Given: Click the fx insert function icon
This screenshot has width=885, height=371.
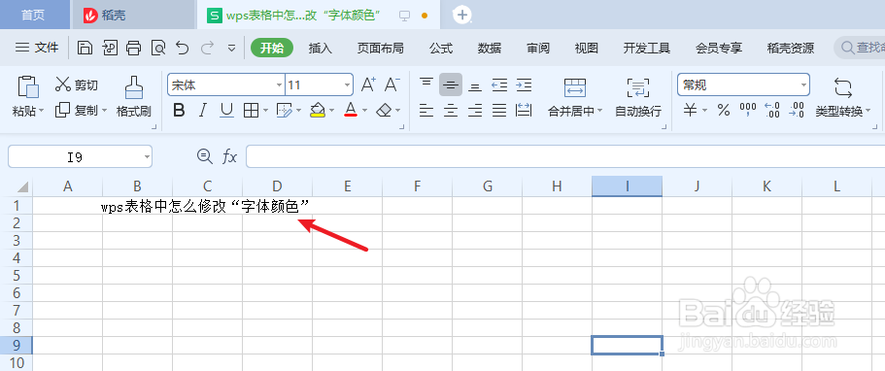Looking at the screenshot, I should click(x=229, y=156).
